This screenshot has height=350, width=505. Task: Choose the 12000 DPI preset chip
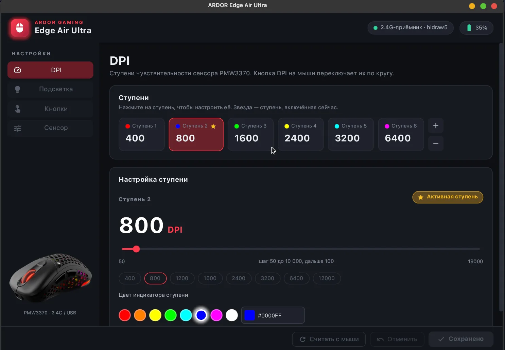[327, 278]
